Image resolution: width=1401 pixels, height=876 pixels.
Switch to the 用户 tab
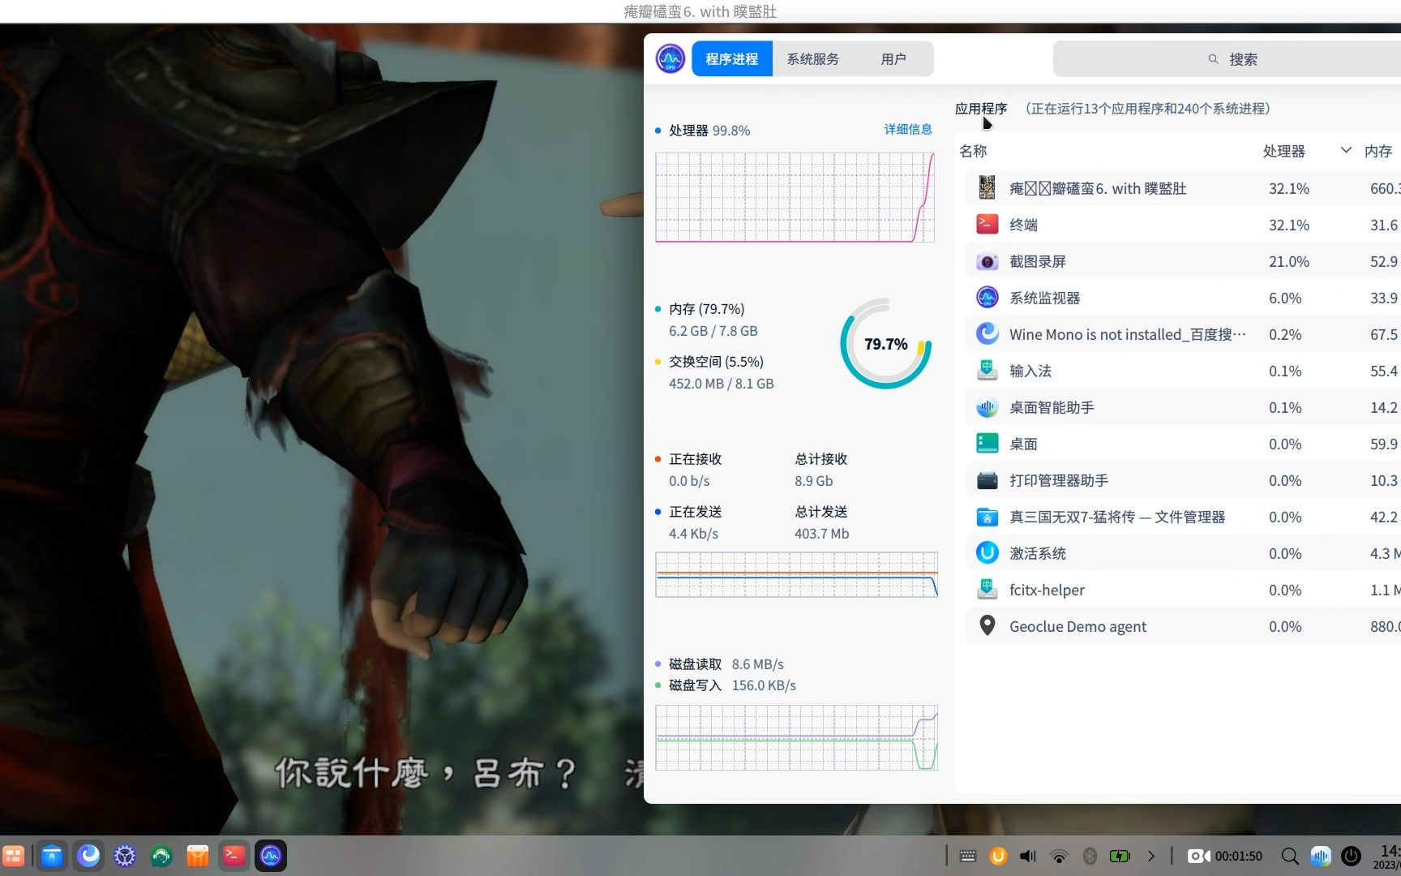[893, 58]
